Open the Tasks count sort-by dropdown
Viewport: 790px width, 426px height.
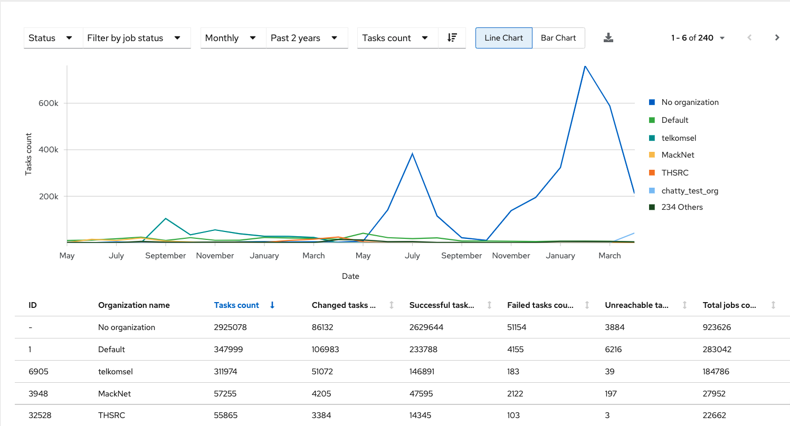397,38
